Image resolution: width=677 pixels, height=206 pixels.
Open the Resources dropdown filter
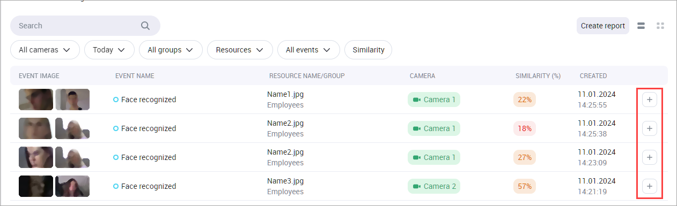240,50
